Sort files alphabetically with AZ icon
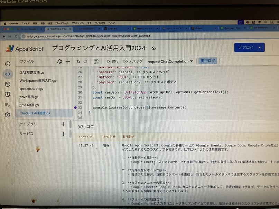This screenshot has height=209, width=279. (59, 62)
